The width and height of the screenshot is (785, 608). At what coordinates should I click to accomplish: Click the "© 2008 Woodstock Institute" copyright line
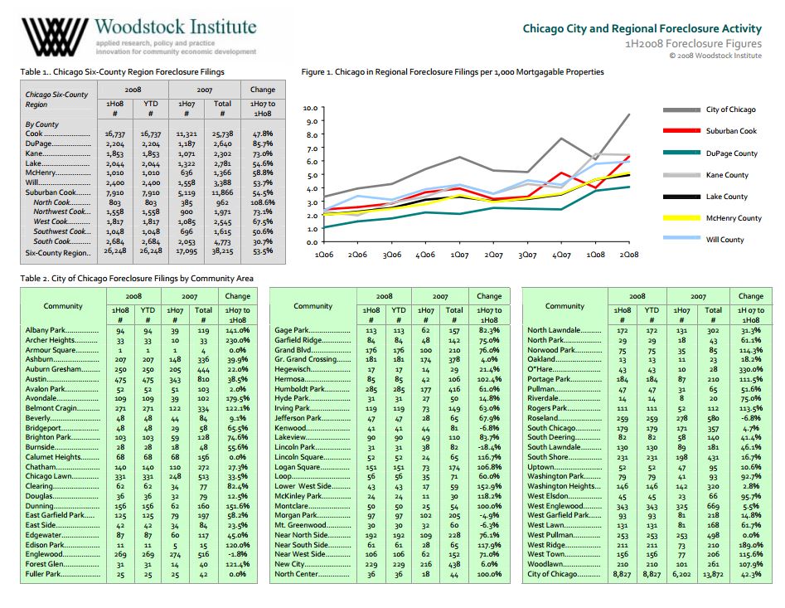tap(715, 56)
